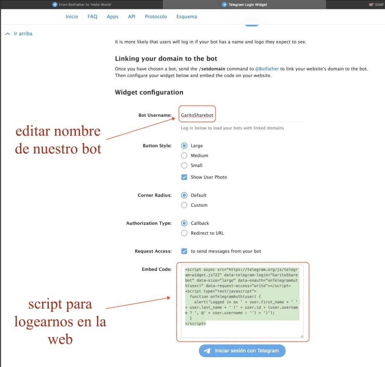Image resolution: width=385 pixels, height=367 pixels.
Task: Click 'Log in below to load your bots' hint
Action: [232, 128]
